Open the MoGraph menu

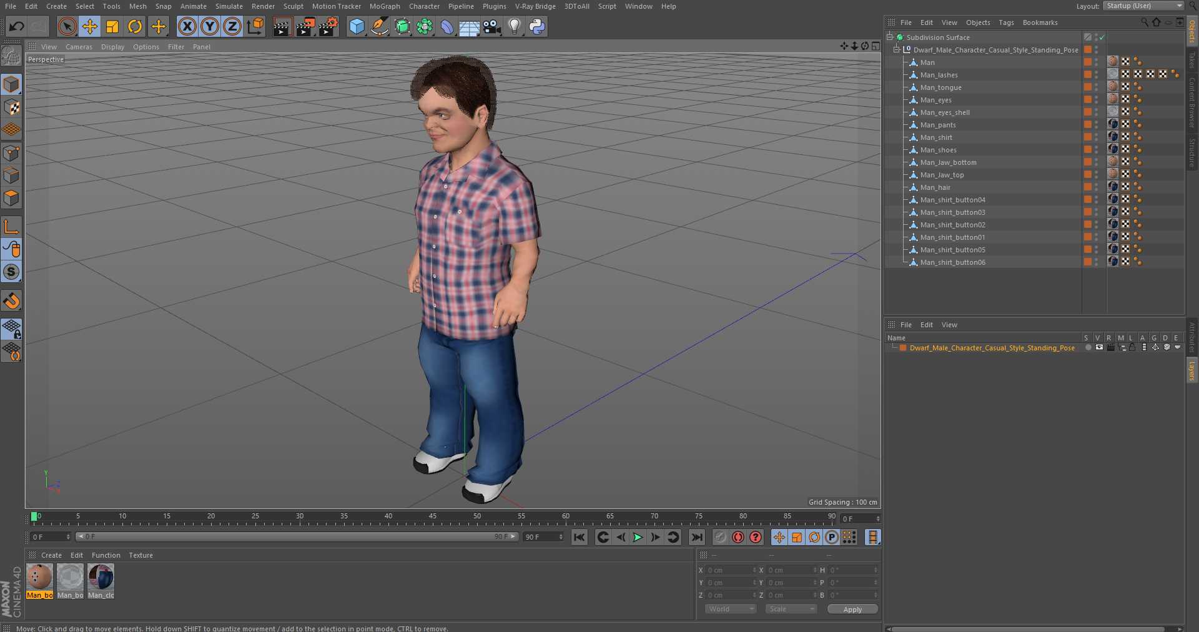click(385, 6)
